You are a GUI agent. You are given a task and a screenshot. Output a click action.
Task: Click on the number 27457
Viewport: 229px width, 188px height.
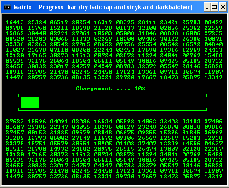pyautogui.click(x=15, y=133)
